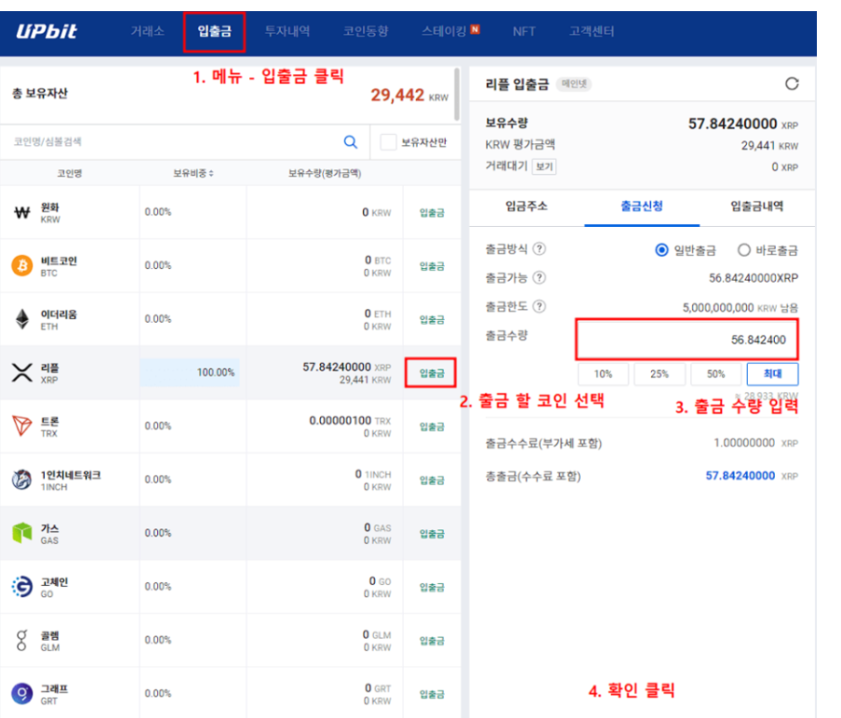Viewport: 841px width, 718px height.
Task: Click the UPbit logo
Action: click(x=47, y=32)
